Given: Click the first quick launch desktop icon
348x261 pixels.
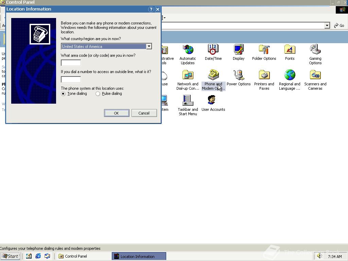Looking at the screenshot, I should (29, 256).
